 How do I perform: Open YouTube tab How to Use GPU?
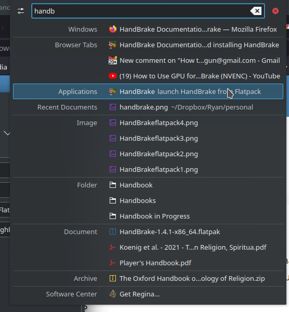point(200,76)
